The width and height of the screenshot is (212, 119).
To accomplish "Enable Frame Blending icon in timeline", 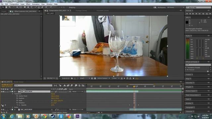I will (68, 86).
